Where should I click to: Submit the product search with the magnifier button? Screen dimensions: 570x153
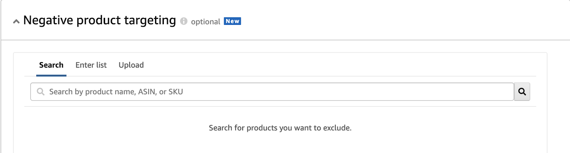point(522,92)
